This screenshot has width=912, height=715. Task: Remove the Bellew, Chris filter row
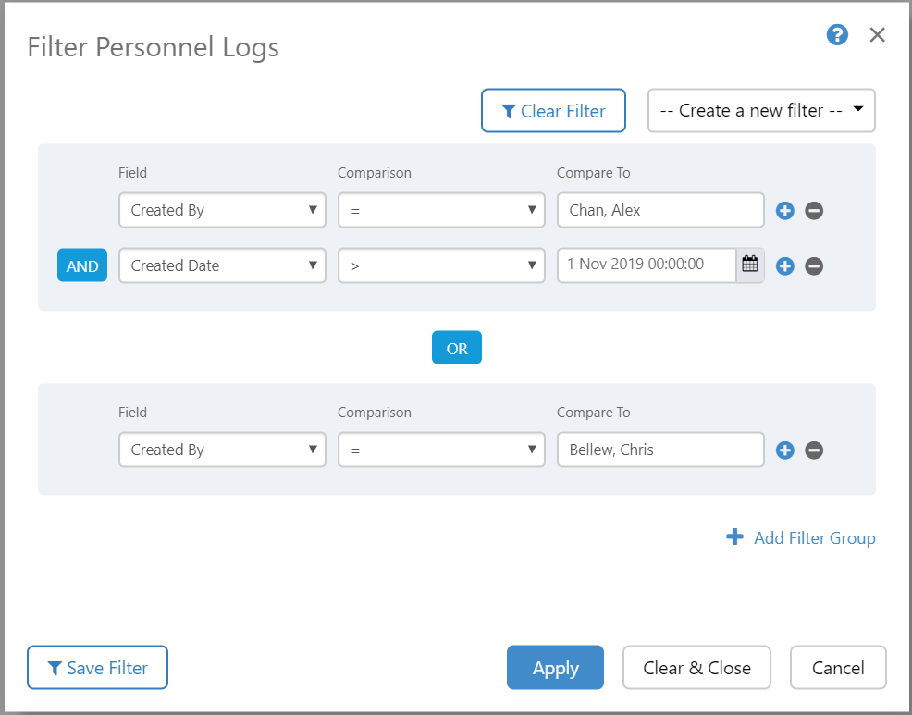[x=814, y=450]
